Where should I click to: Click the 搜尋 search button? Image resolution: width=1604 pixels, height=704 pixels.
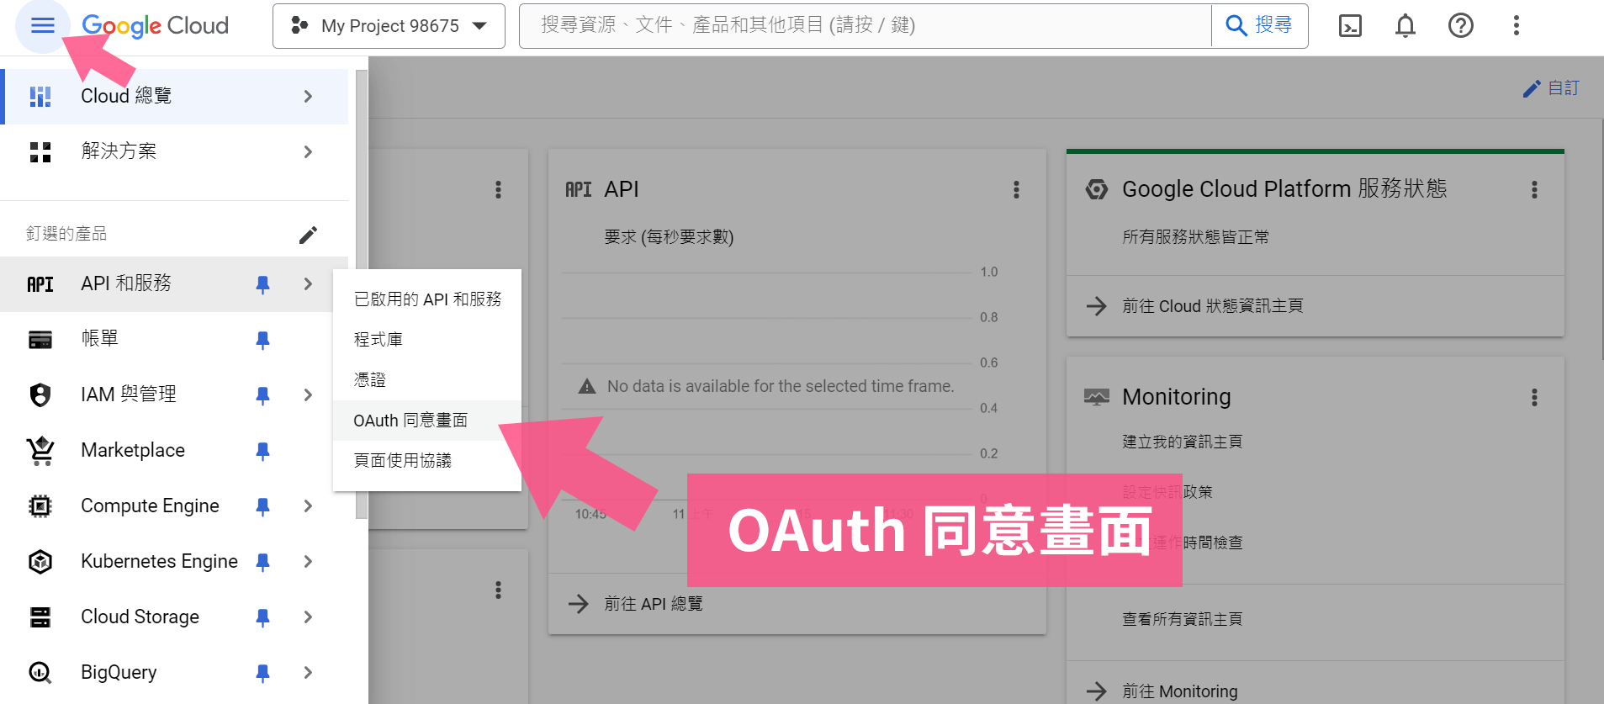(x=1259, y=25)
